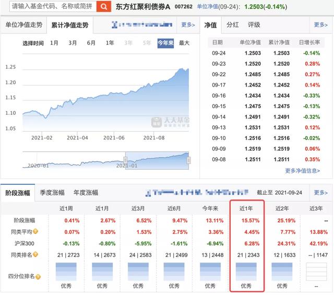Click the 沪深300 row label
The image size is (334, 295).
click(25, 243)
